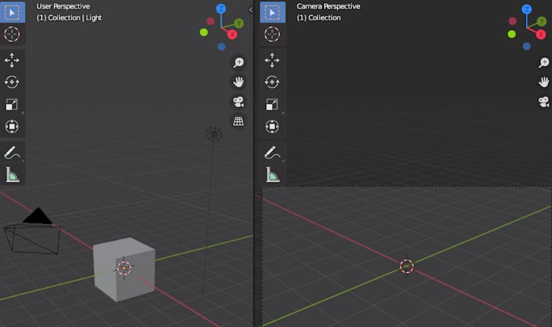
Task: Activate the Scale tool in Camera viewport
Action: (272, 104)
